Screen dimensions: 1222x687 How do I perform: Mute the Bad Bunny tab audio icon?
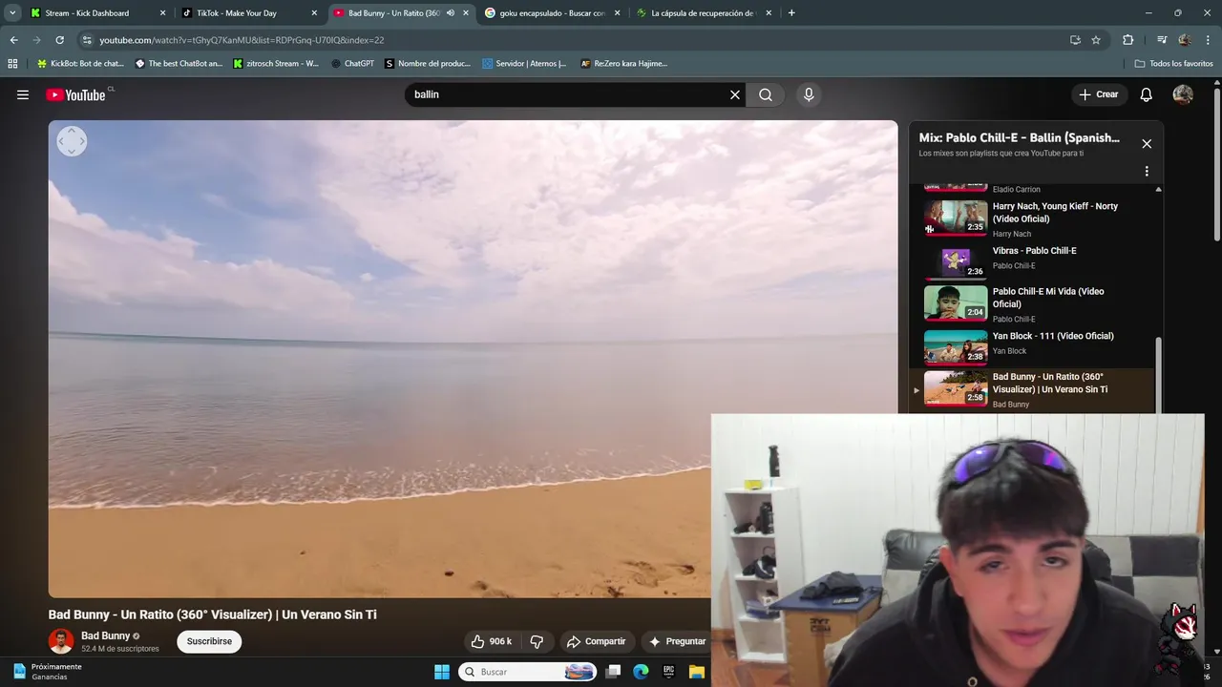pyautogui.click(x=450, y=13)
